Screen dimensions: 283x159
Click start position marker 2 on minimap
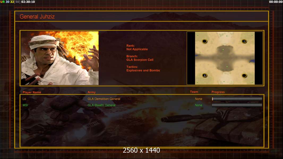(204, 76)
